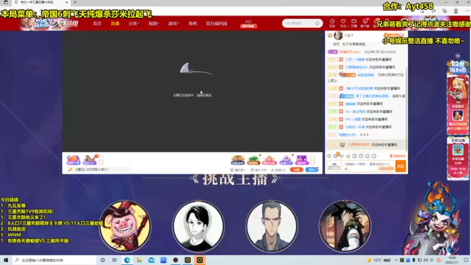Open the Mail app from the taskbar

(151, 260)
